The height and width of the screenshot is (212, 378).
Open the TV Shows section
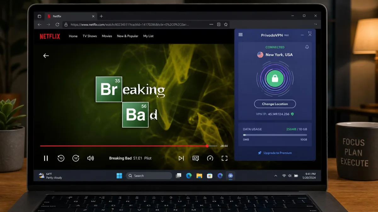pos(90,36)
